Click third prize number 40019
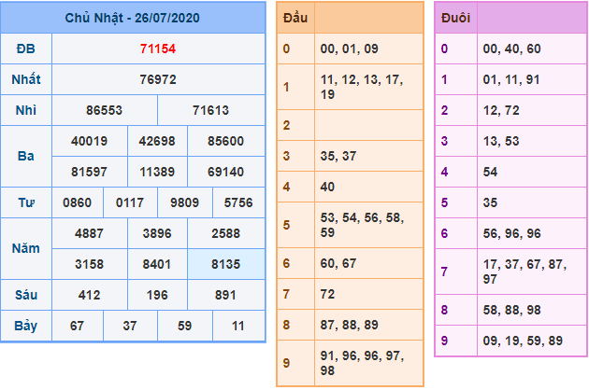Image resolution: width=589 pixels, height=390 pixels. (90, 141)
